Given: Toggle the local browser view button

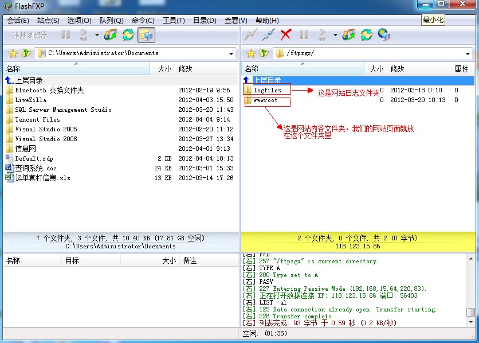Looking at the screenshot, I should pyautogui.click(x=146, y=35).
